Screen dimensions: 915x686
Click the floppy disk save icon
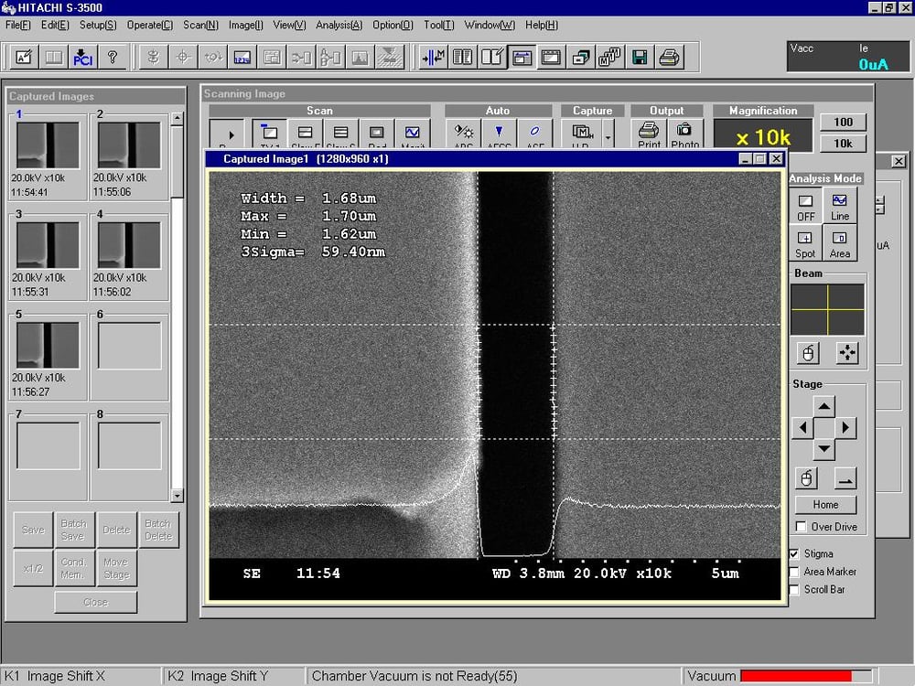tap(640, 58)
